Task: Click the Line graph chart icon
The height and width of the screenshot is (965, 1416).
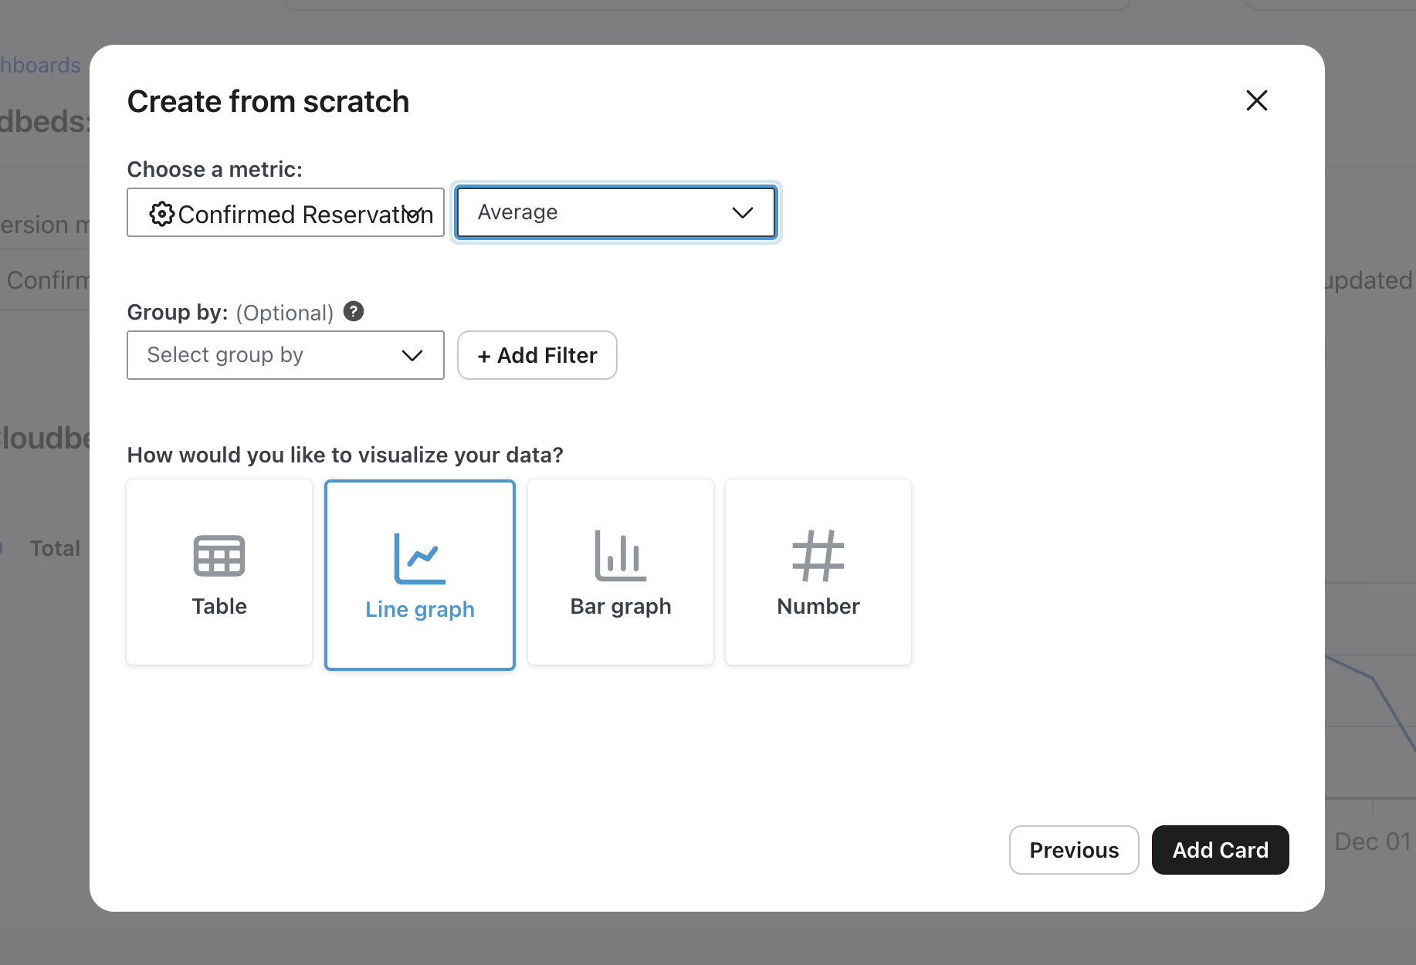Action: click(x=420, y=558)
